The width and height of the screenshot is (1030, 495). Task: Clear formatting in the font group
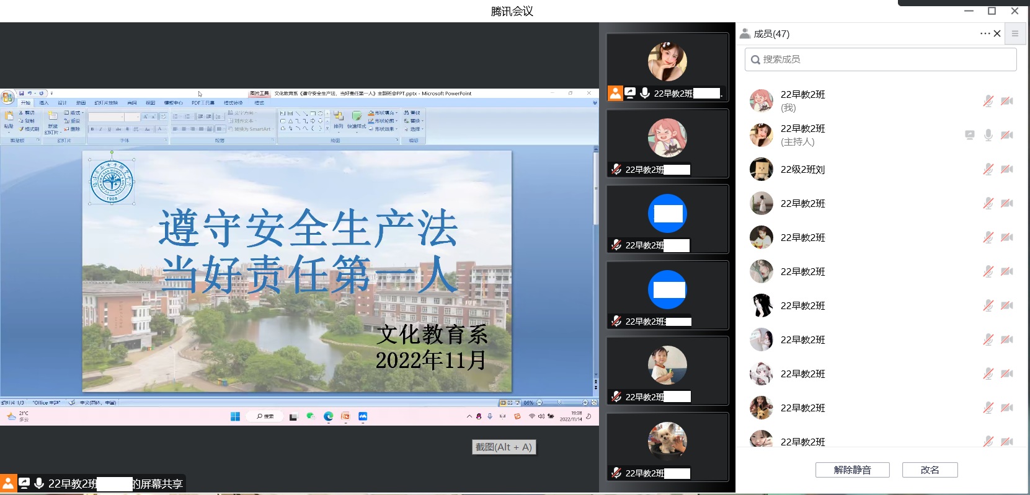point(163,116)
